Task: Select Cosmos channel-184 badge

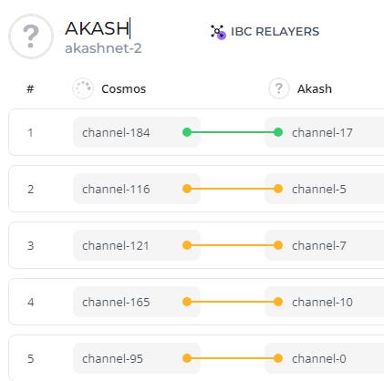Action: point(137,132)
